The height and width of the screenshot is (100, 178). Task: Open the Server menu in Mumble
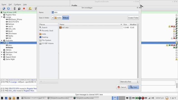(4, 4)
